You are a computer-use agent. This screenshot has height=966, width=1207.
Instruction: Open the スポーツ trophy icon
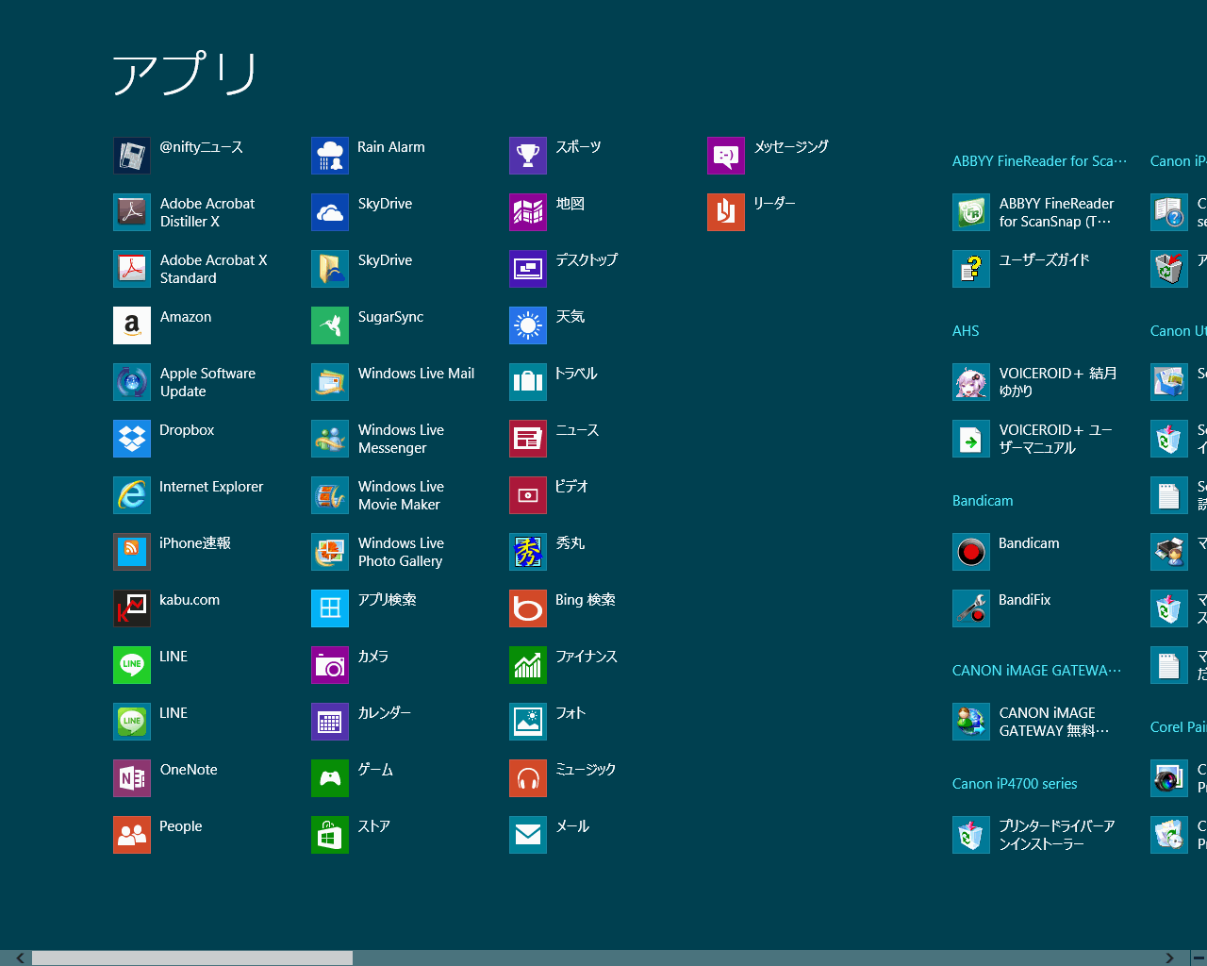pos(528,156)
